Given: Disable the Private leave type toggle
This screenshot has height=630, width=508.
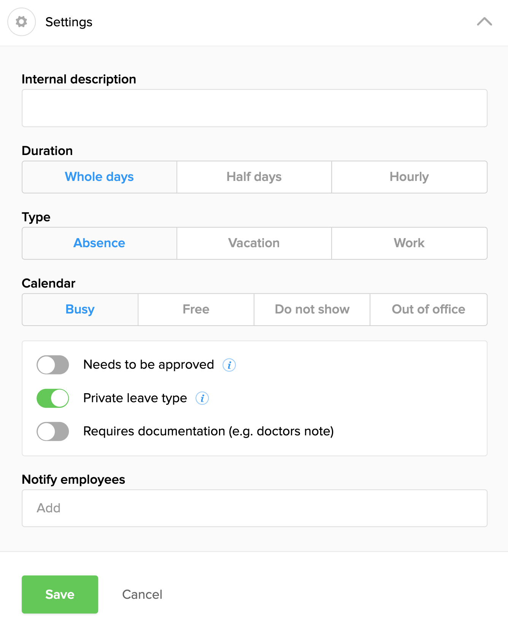Looking at the screenshot, I should pyautogui.click(x=53, y=398).
